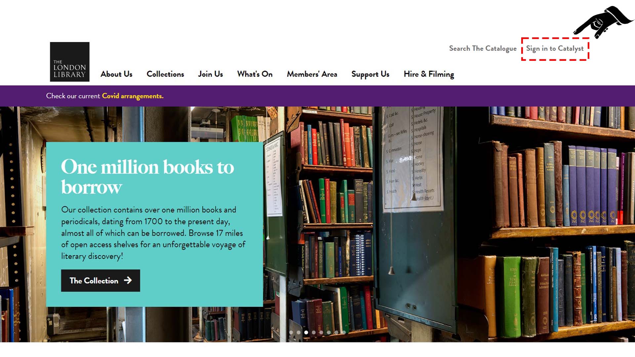Click the active white carousel dot
Image resolution: width=635 pixels, height=357 pixels.
pyautogui.click(x=306, y=333)
